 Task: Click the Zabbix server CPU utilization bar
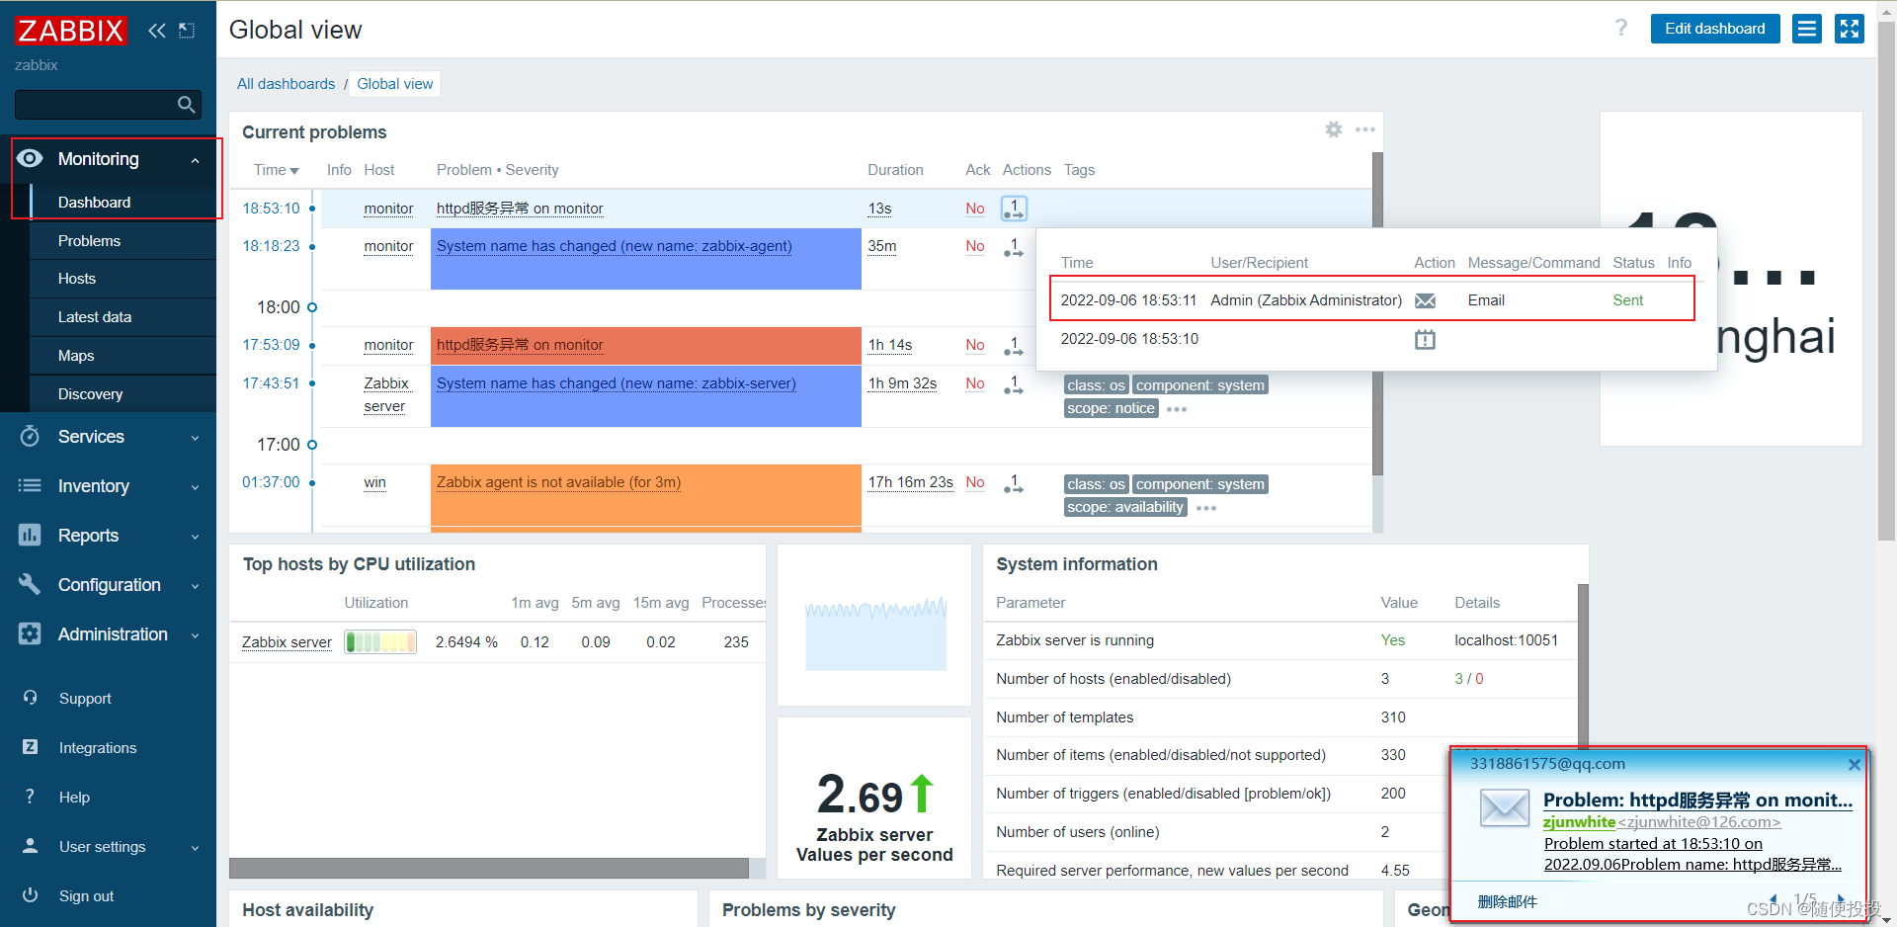[x=380, y=642]
